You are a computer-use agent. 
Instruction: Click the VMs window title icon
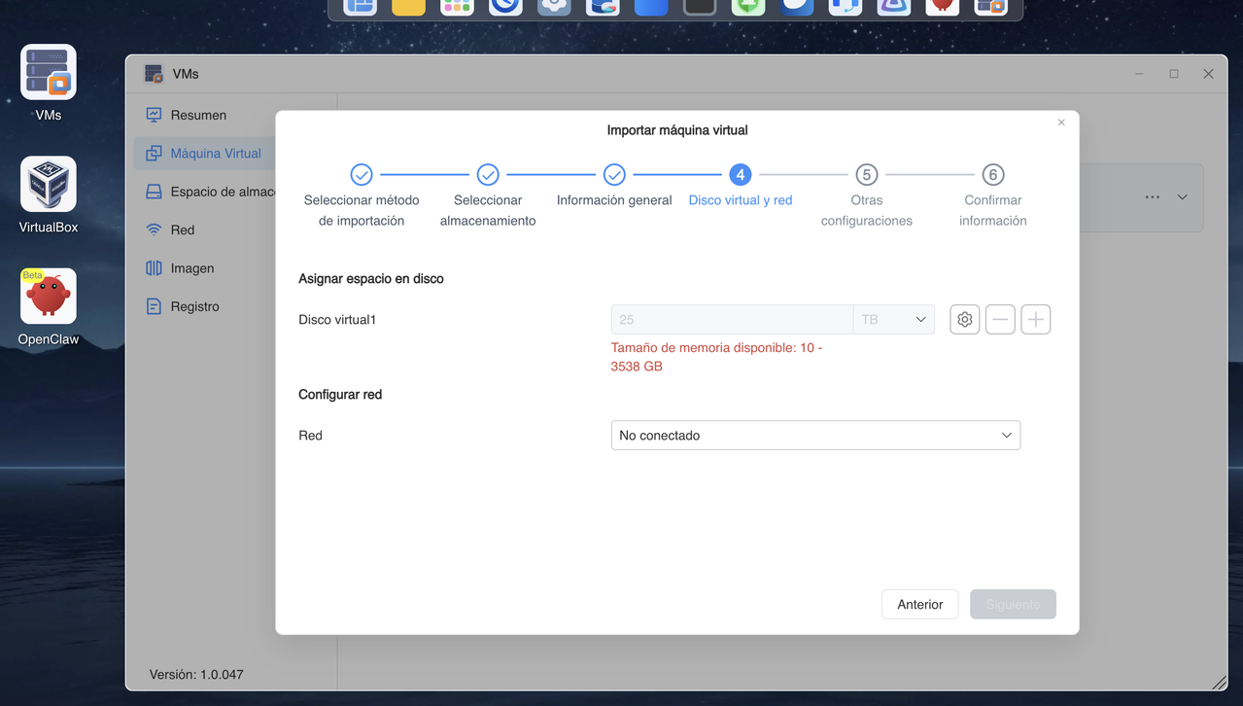[154, 74]
